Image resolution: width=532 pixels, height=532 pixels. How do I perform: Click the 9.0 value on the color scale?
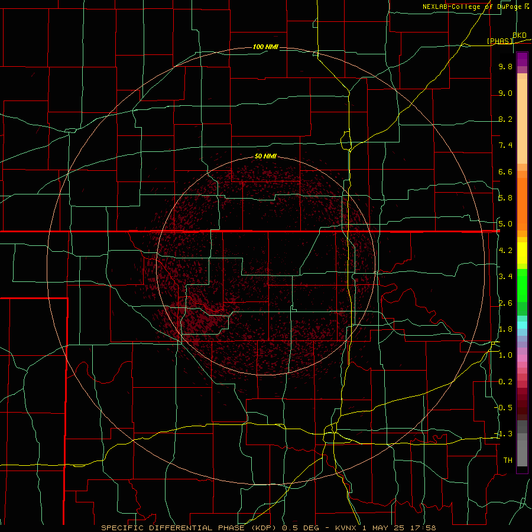click(x=505, y=93)
